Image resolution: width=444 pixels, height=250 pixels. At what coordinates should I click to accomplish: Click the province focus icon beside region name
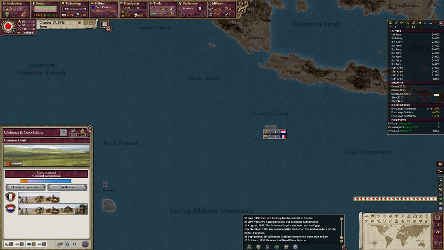click(x=63, y=132)
